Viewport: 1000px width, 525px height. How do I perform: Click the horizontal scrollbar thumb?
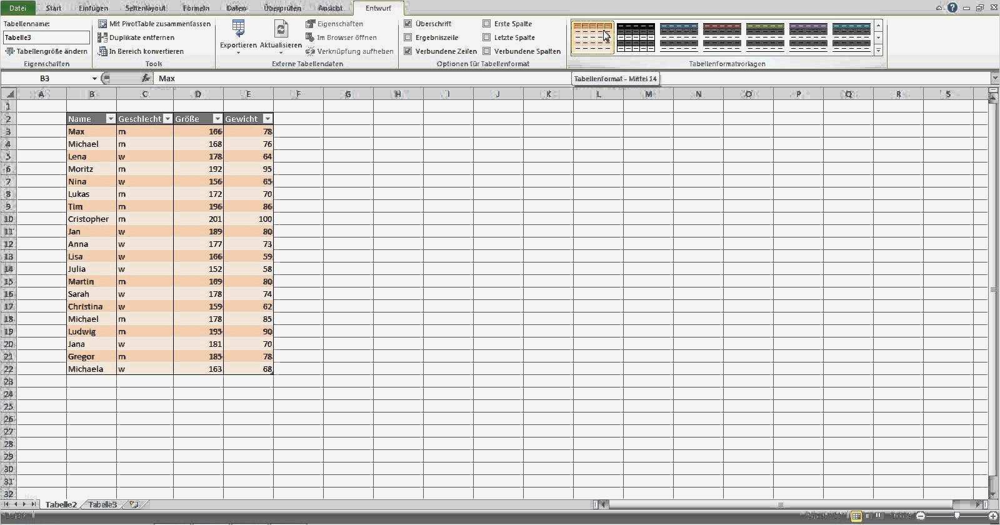pos(781,504)
